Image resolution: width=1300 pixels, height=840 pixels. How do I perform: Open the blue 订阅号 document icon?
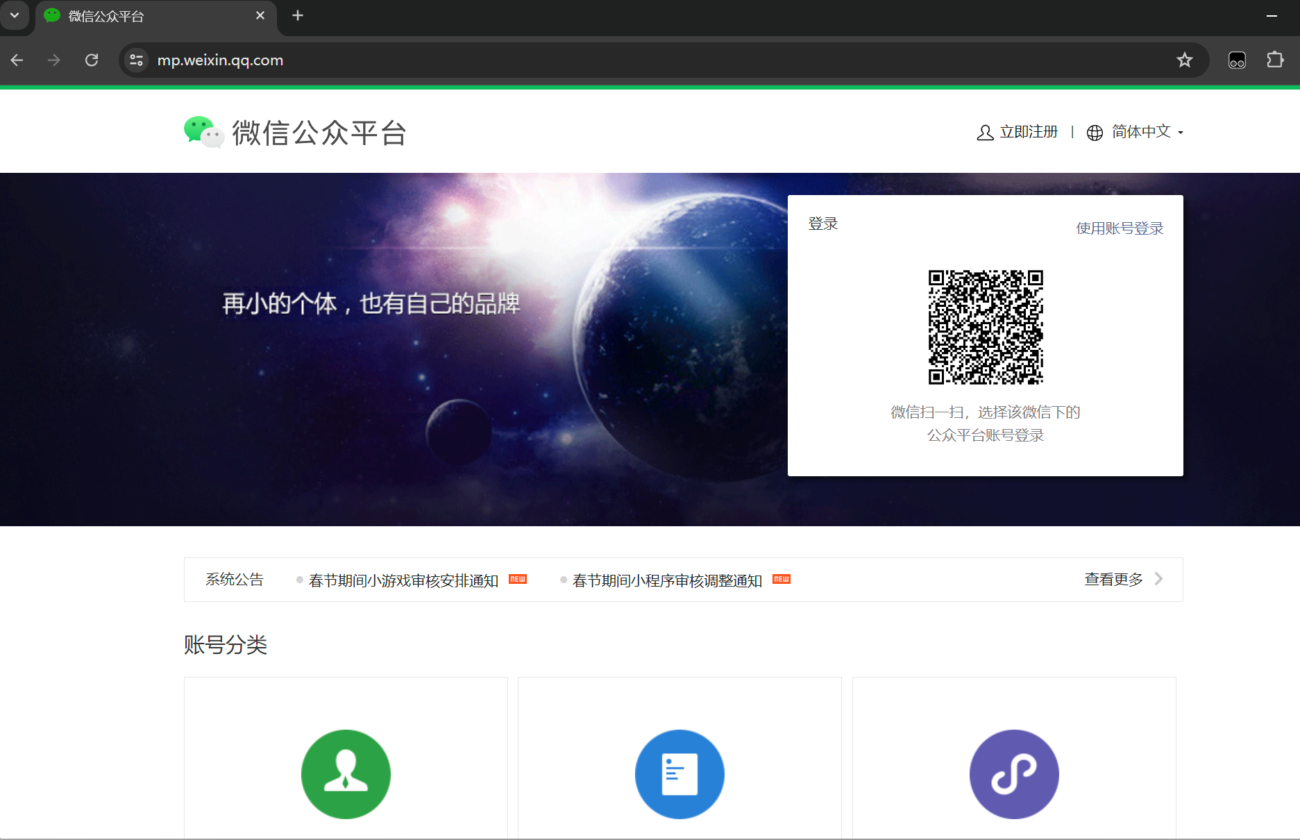[x=679, y=774]
